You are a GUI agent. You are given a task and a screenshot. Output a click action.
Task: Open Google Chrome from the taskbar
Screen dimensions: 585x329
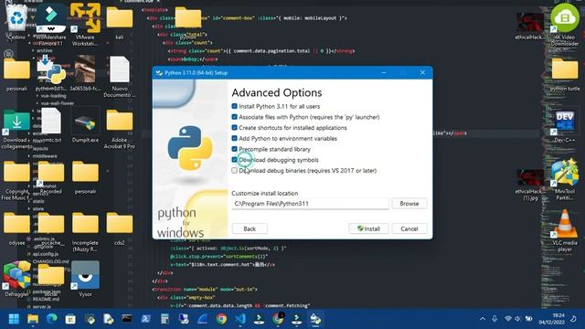(221, 319)
